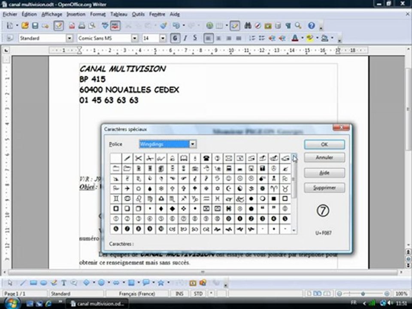The height and width of the screenshot is (309, 412).
Task: Click the Aide button in the dialog
Action: point(324,173)
